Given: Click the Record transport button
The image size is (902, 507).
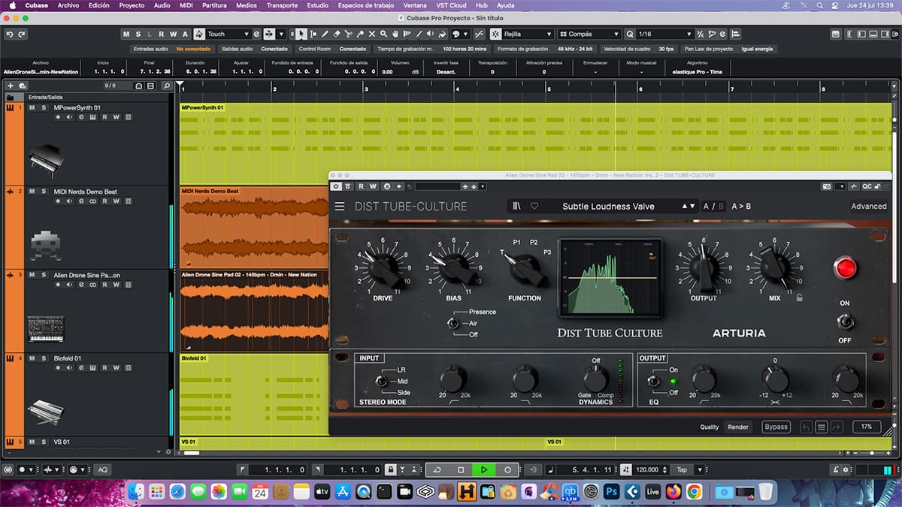Looking at the screenshot, I should pyautogui.click(x=507, y=469).
